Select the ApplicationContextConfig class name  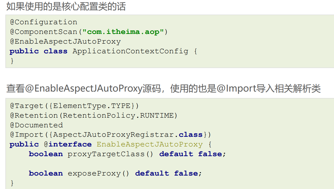130,51
